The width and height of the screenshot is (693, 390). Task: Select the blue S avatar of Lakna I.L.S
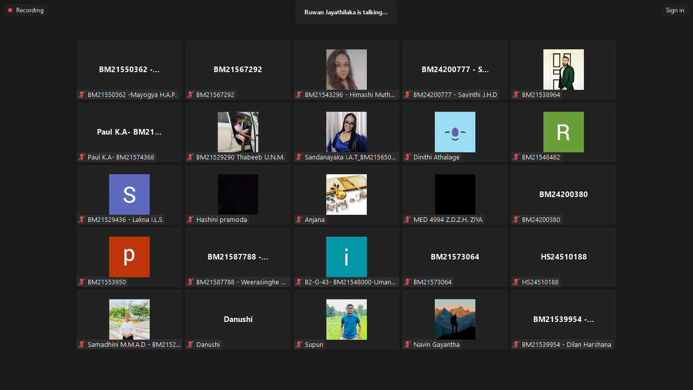coord(129,194)
